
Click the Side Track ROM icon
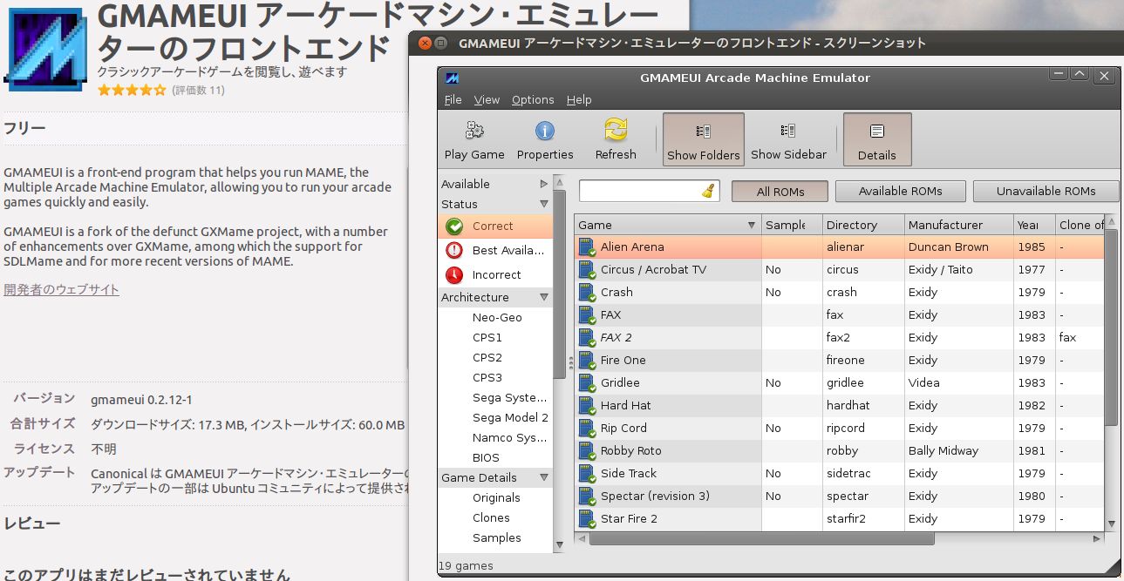click(587, 474)
